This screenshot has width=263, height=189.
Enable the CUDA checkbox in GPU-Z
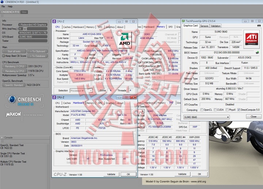(215, 110)
